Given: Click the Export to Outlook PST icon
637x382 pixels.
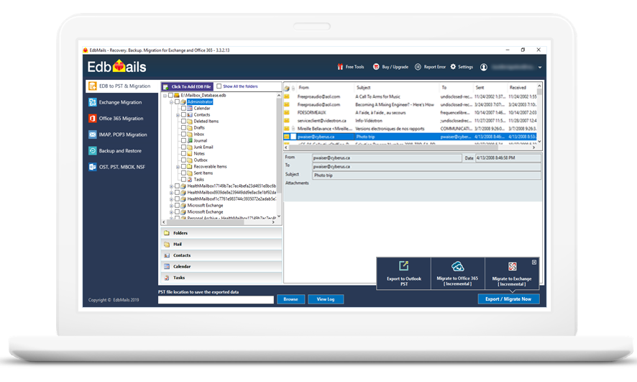Looking at the screenshot, I should tap(403, 266).
